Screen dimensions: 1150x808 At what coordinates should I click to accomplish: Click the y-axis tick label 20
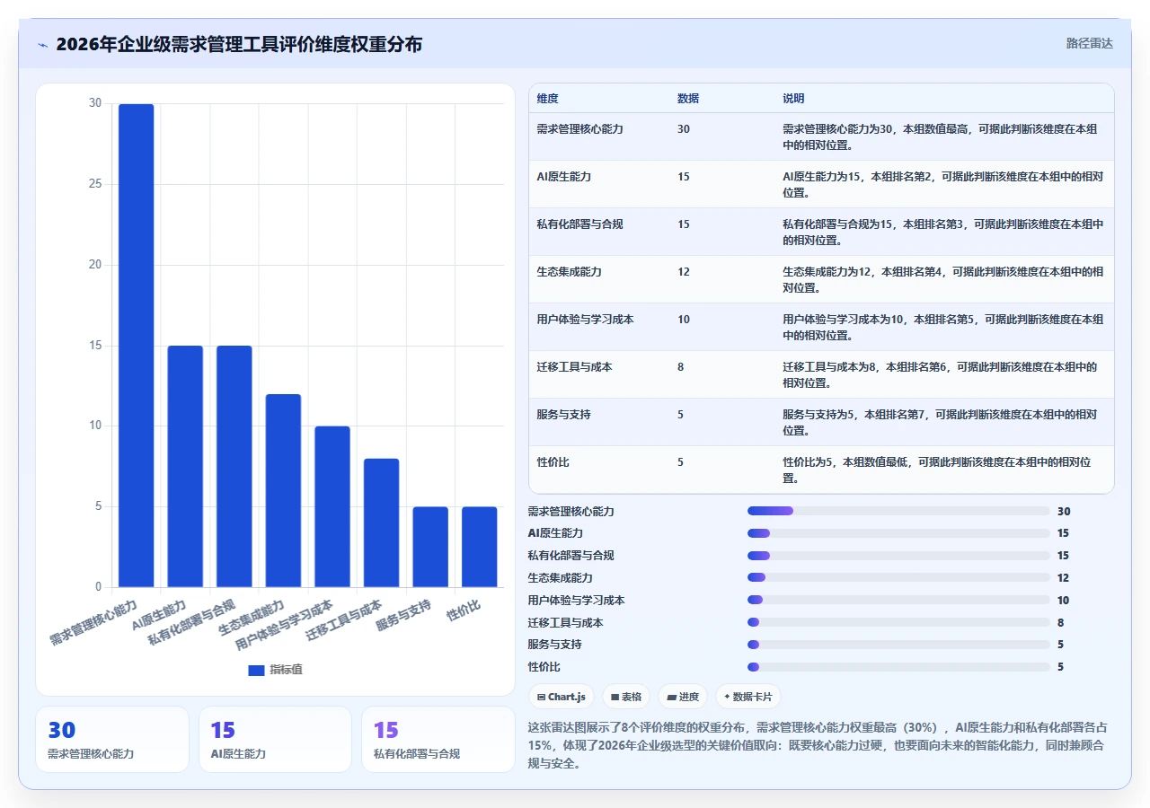[x=95, y=265]
